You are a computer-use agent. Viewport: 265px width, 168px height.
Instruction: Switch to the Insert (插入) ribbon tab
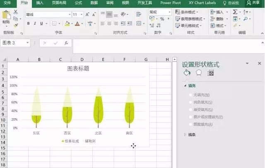[x=40, y=3]
